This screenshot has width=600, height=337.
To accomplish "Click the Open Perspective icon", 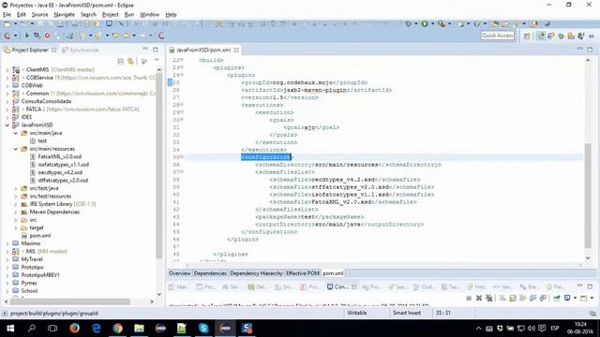I will [x=527, y=36].
